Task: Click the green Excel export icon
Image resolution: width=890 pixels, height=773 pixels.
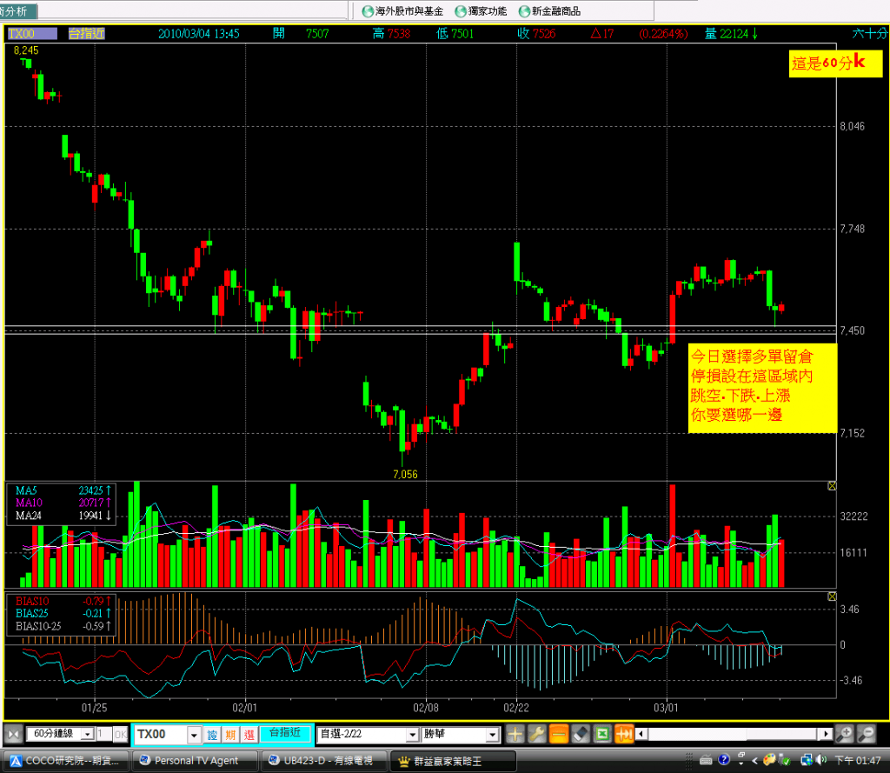Action: [x=602, y=735]
